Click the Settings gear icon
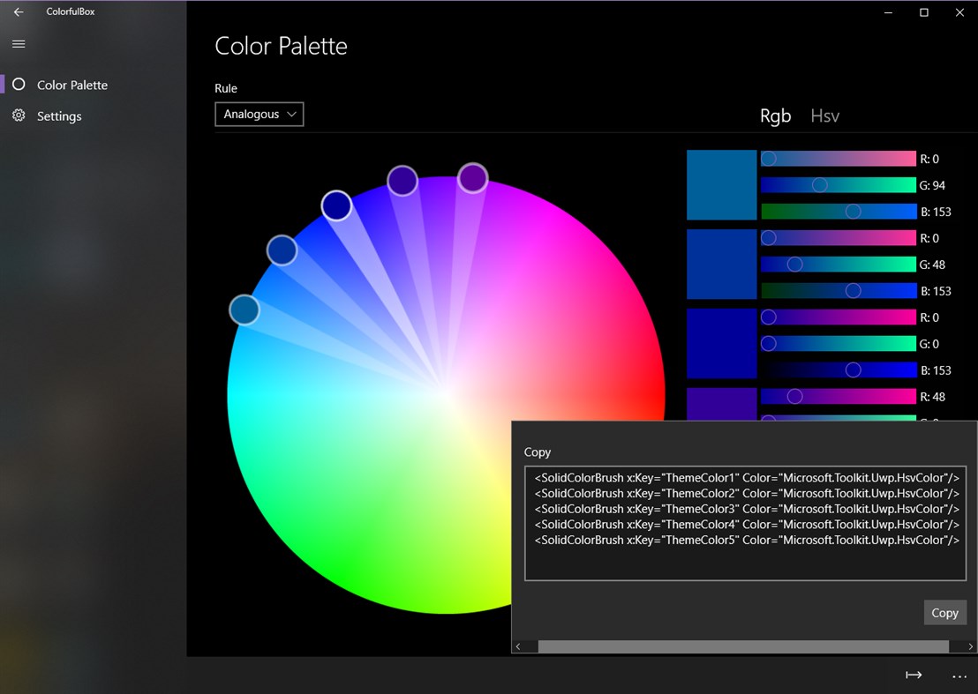Viewport: 978px width, 694px height. pyautogui.click(x=19, y=116)
